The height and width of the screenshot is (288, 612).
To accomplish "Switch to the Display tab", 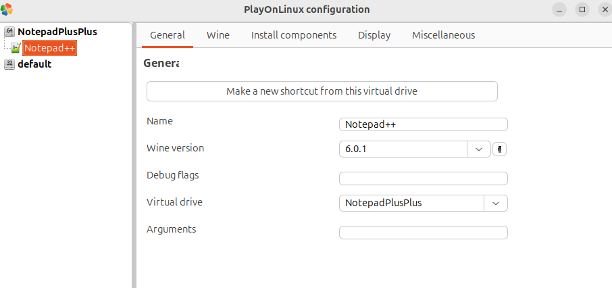I will click(374, 35).
